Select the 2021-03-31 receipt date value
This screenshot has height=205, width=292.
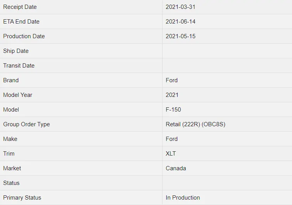[x=180, y=7]
